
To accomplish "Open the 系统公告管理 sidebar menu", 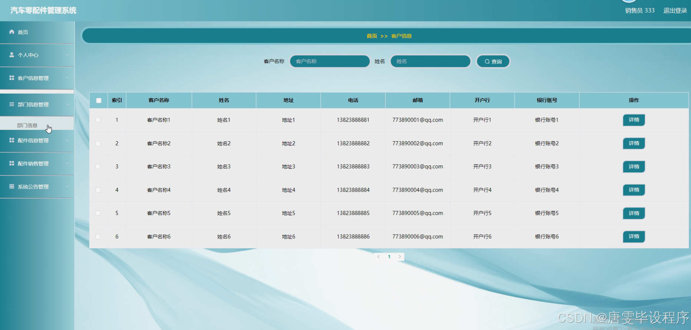I will point(37,187).
